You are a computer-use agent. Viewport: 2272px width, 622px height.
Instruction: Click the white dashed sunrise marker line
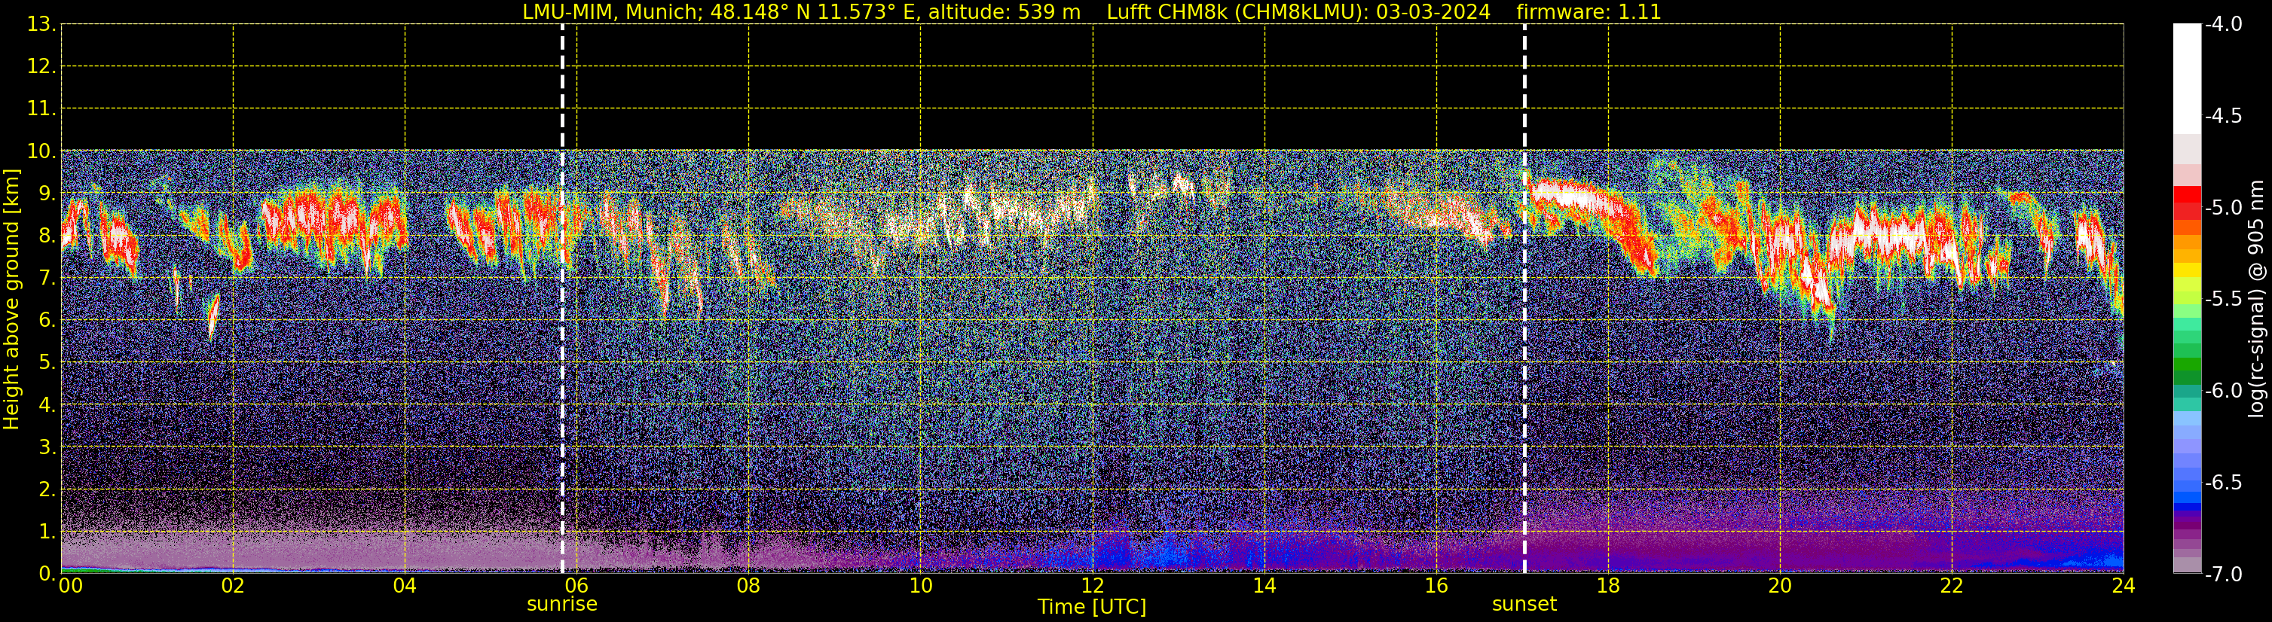click(563, 299)
